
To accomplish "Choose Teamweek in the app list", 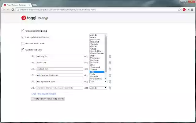I will (x=97, y=67).
